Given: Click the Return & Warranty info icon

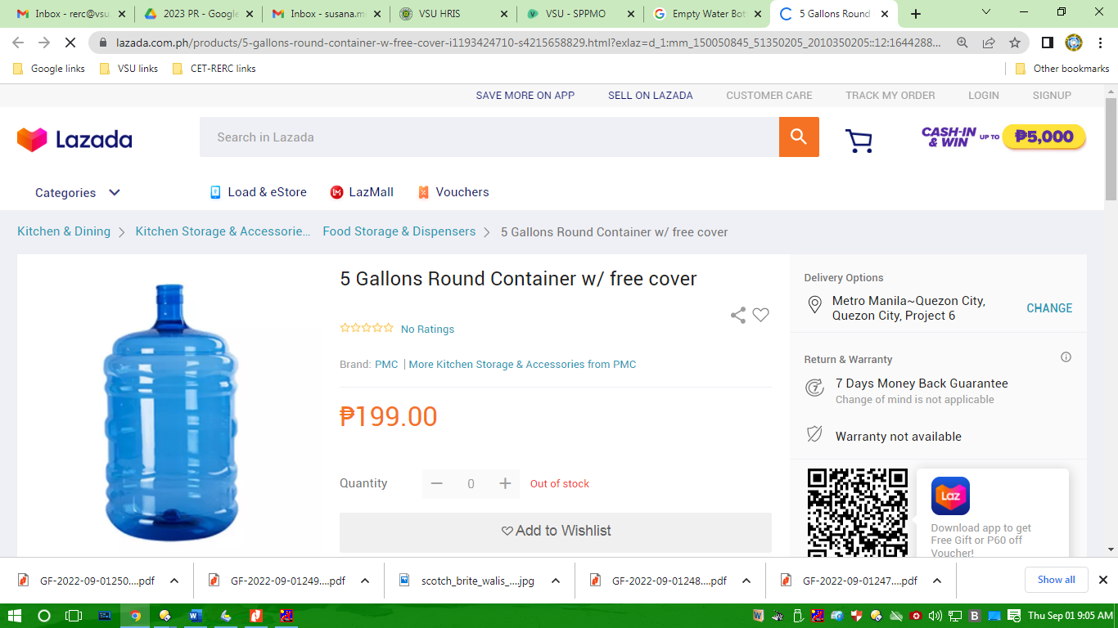Looking at the screenshot, I should pos(1066,357).
